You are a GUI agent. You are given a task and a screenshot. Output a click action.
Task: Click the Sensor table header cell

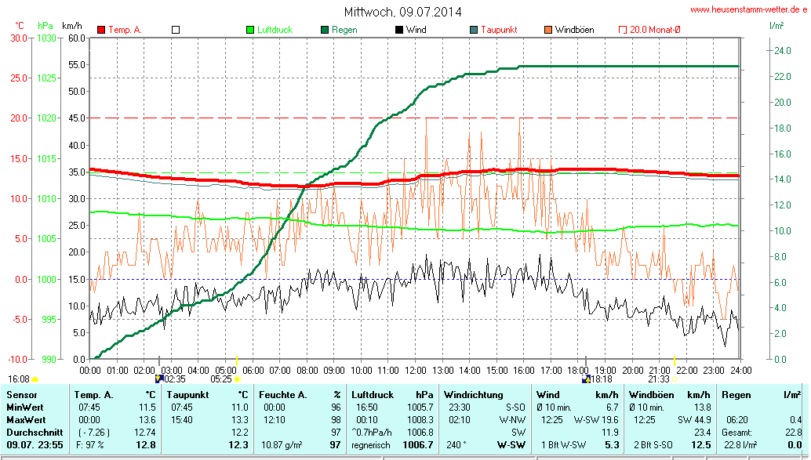coord(20,395)
